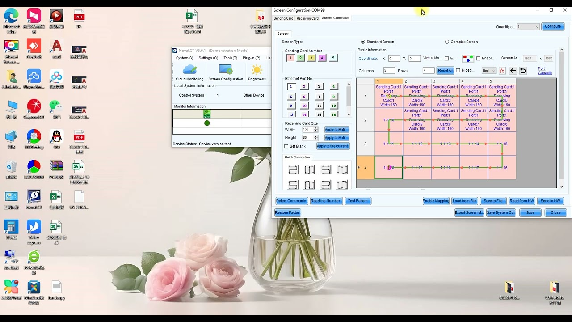Select sending card number 2 green swatch
Viewport: 572px width, 322px height.
(x=300, y=58)
